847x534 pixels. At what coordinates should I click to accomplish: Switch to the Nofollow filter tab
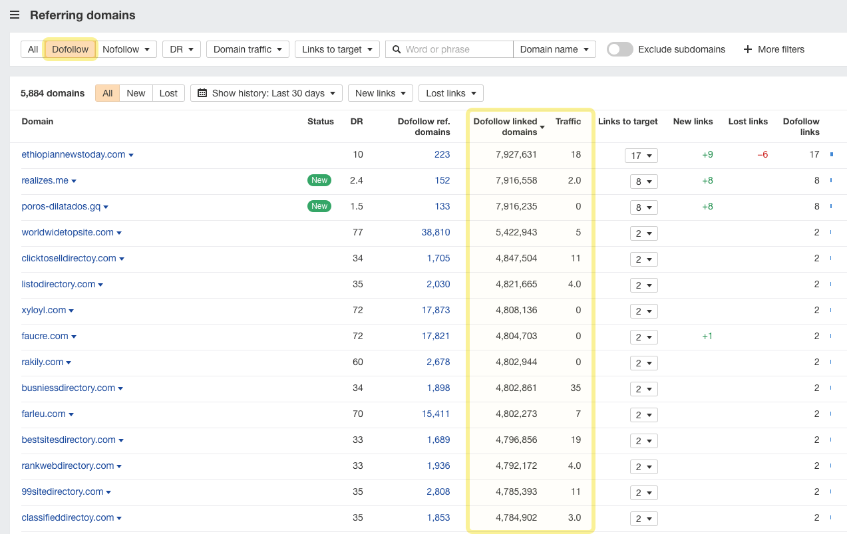pos(126,49)
